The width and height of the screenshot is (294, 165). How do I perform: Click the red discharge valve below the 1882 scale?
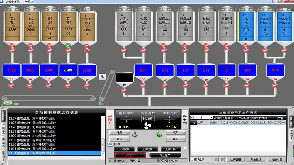pos(12,86)
